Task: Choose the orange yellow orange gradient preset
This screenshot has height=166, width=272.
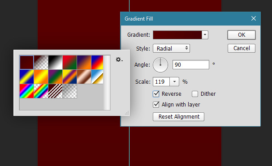Action: click(x=41, y=77)
